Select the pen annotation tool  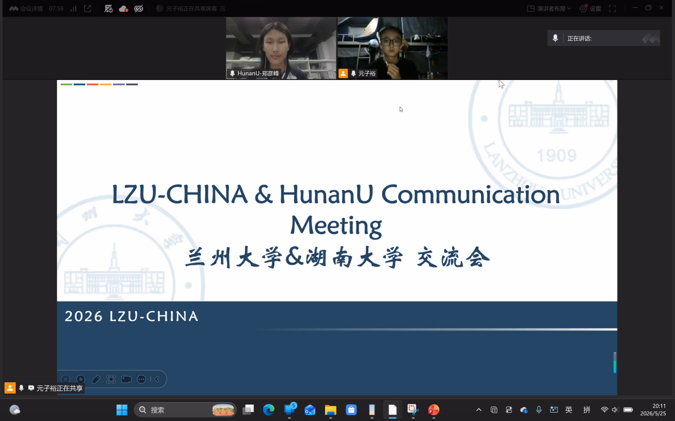point(96,379)
